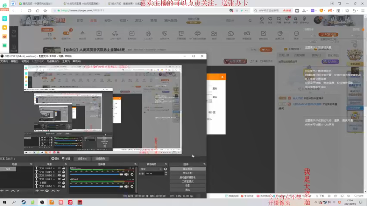Expand Douyu 视频 navigation dropdown
Screen dimensions: 367x206
[x=123, y=20]
